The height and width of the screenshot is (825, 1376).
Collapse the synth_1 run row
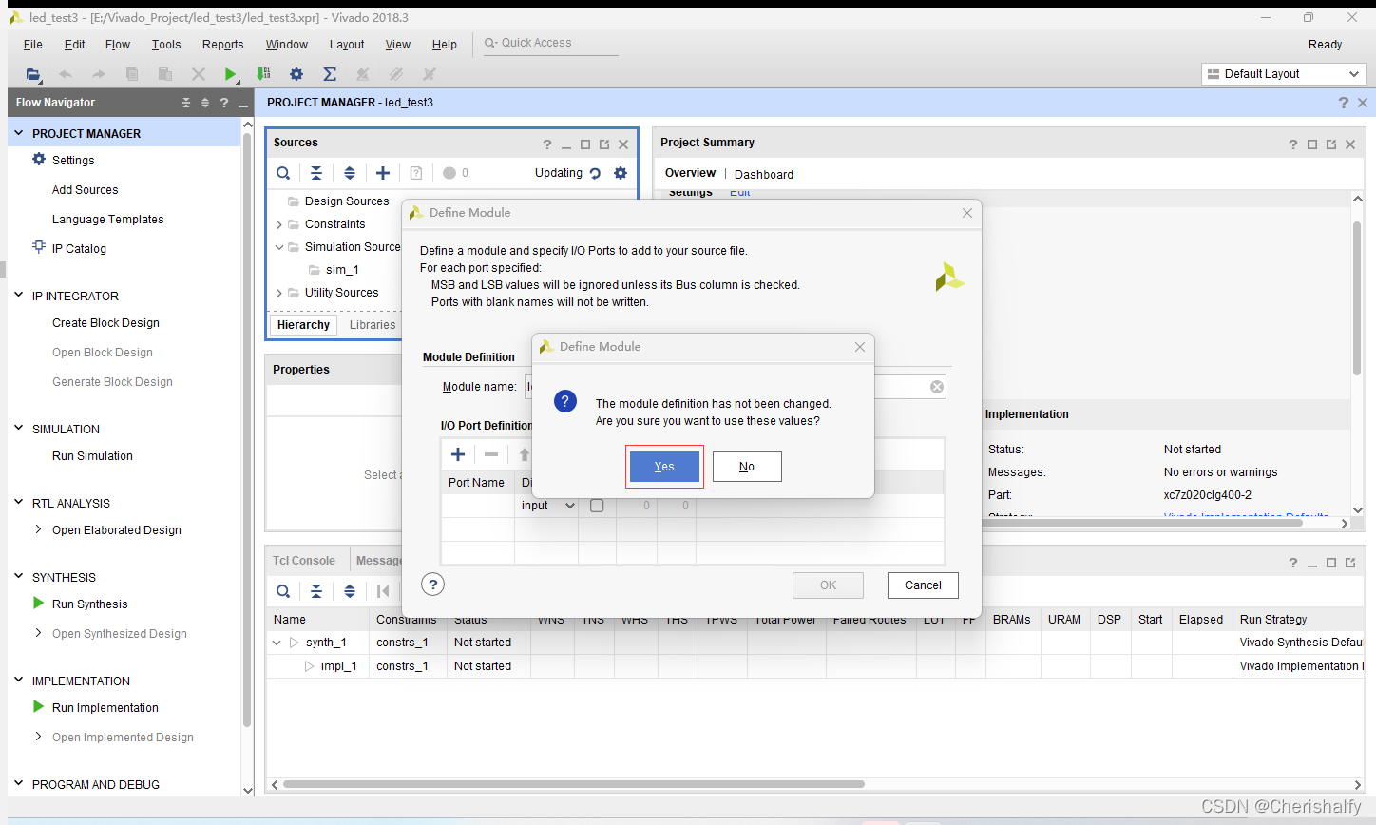(277, 643)
